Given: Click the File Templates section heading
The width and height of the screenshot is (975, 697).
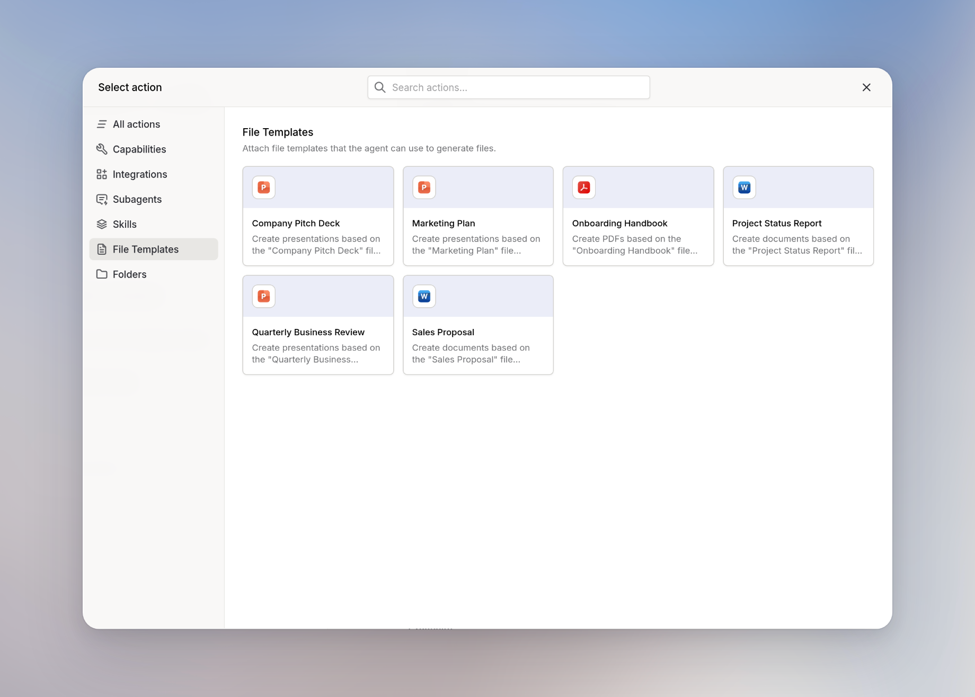Looking at the screenshot, I should (278, 132).
